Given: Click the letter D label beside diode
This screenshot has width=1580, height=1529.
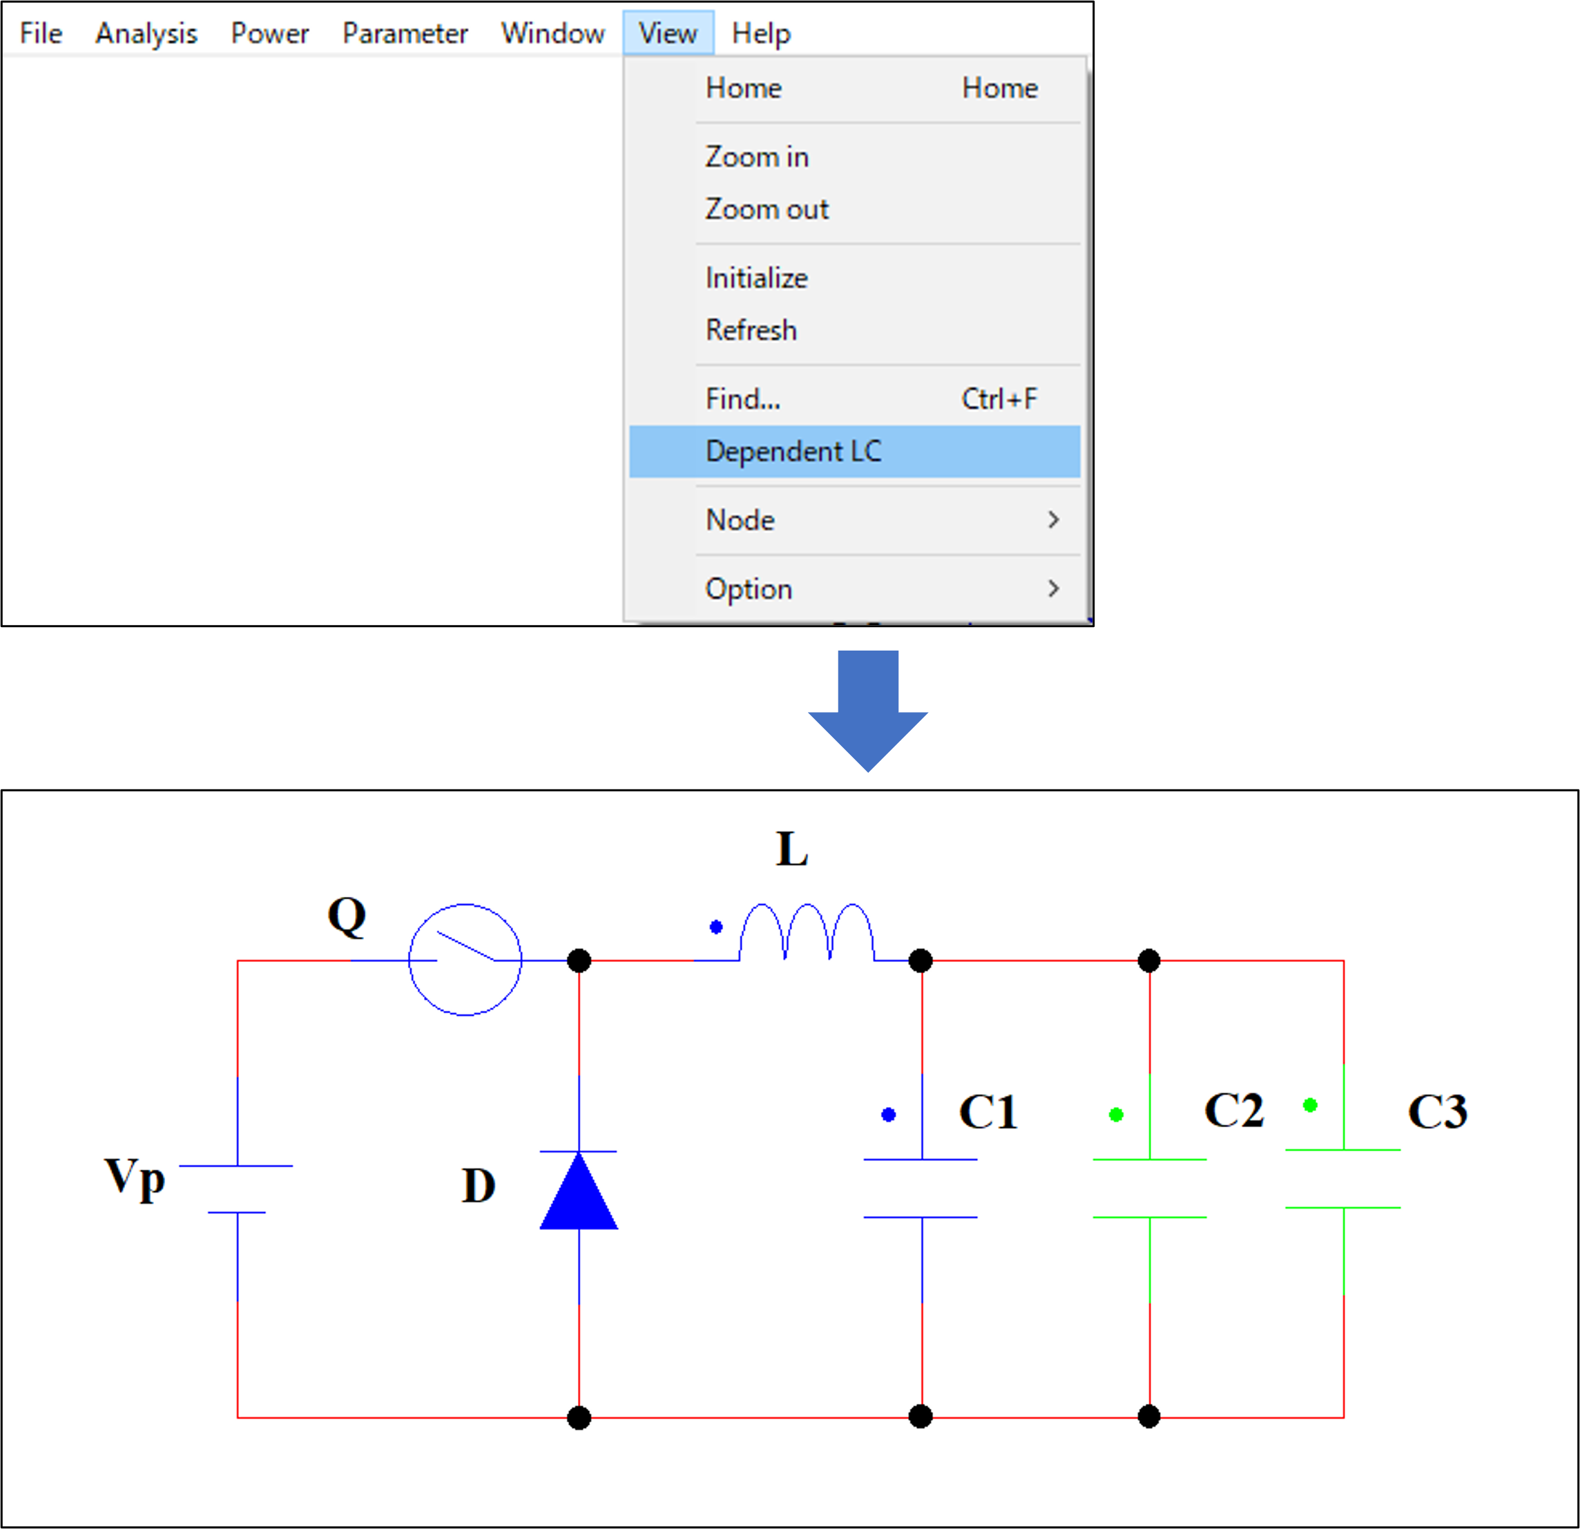Looking at the screenshot, I should click(x=478, y=1186).
